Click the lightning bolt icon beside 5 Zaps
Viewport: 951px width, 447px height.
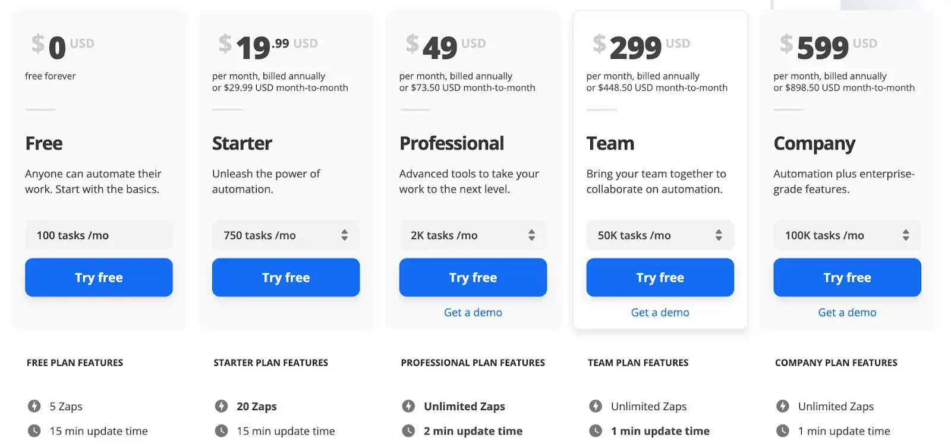34,406
